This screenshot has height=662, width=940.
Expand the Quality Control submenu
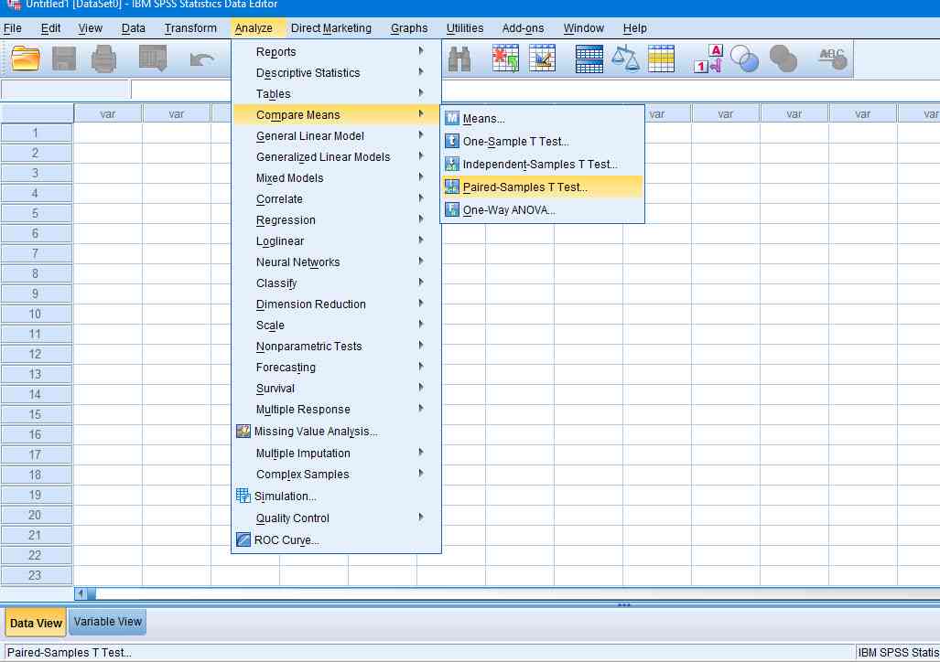point(336,518)
